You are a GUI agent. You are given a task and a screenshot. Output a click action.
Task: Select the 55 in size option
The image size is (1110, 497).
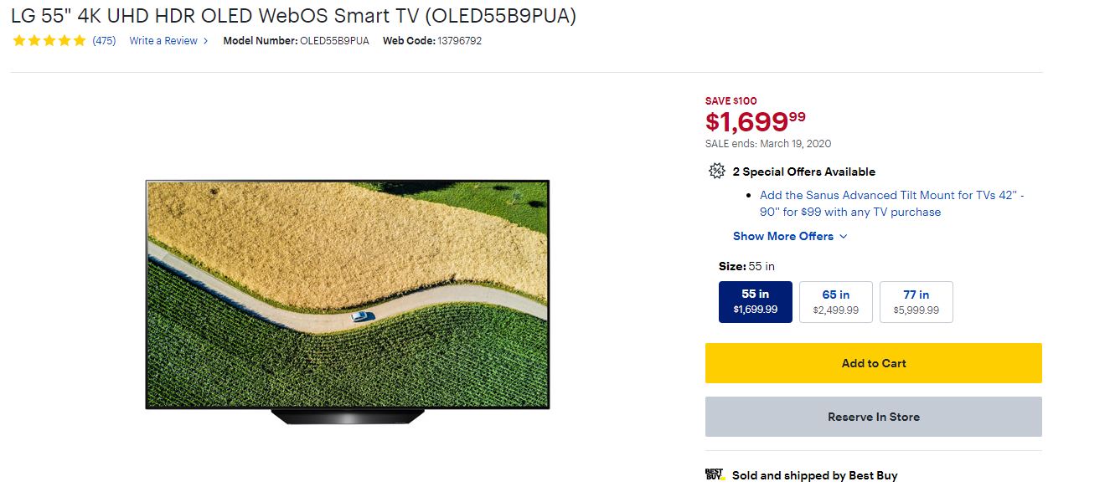coord(756,301)
